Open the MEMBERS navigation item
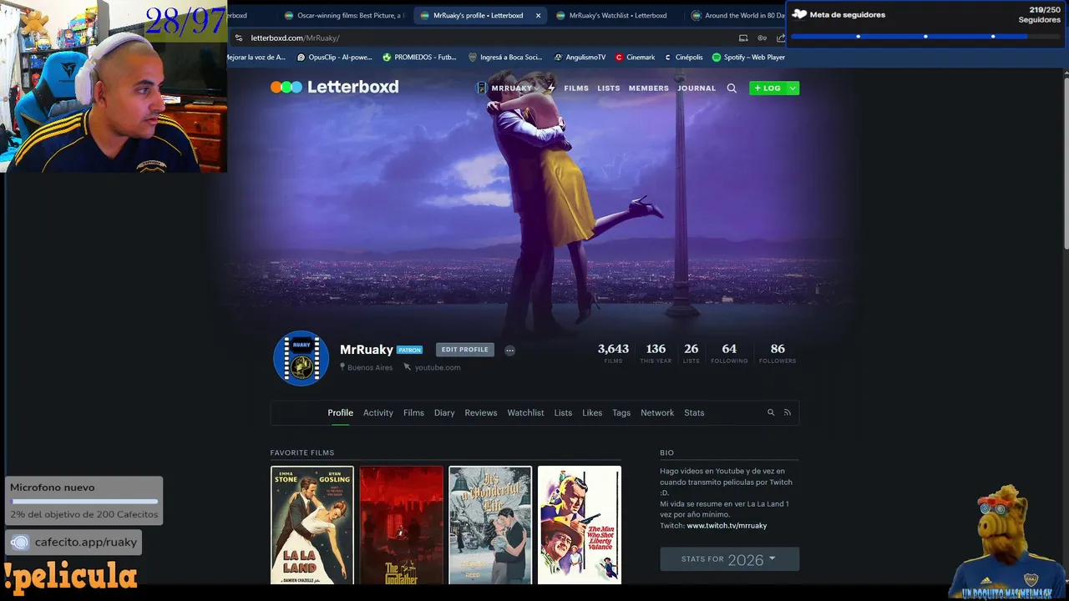 pyautogui.click(x=649, y=88)
